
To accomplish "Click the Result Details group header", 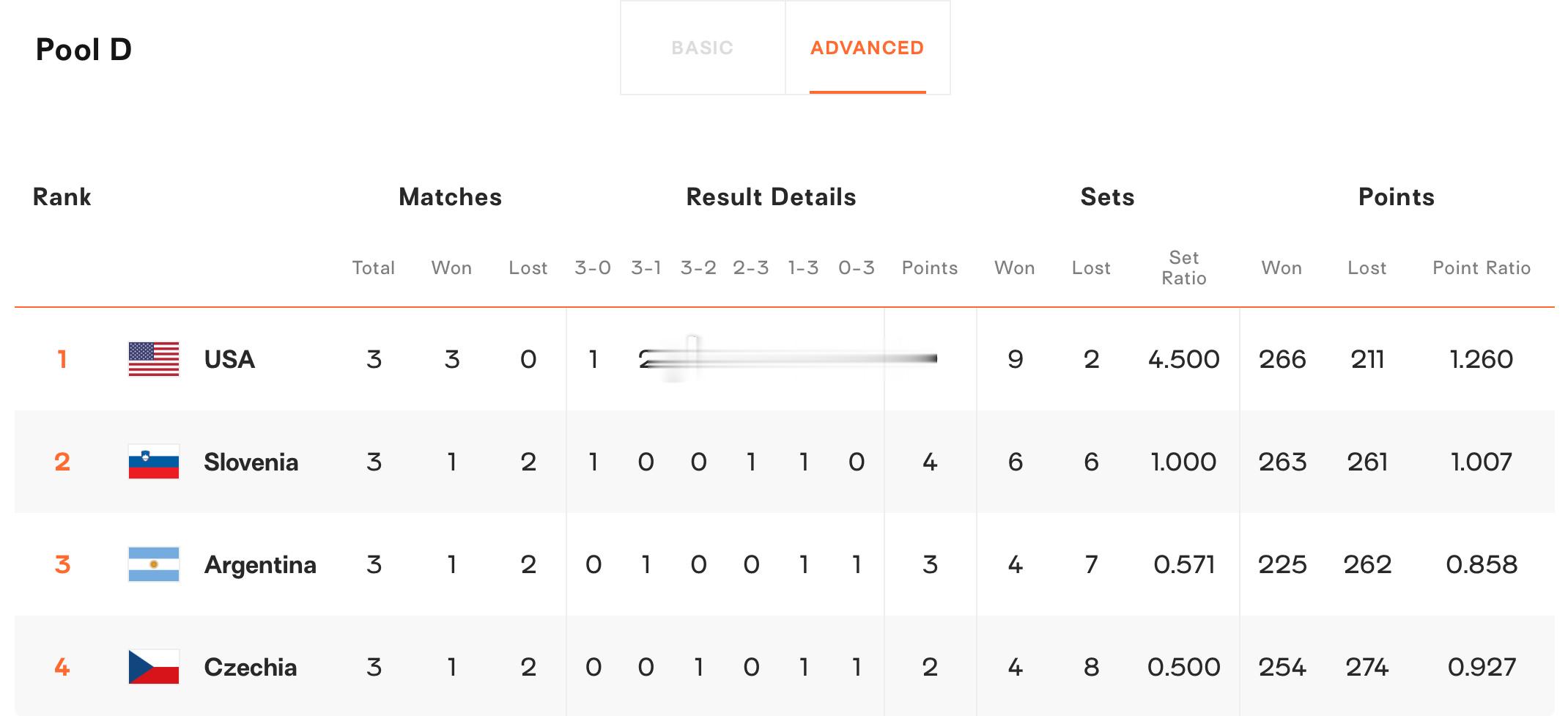I will pos(772,197).
